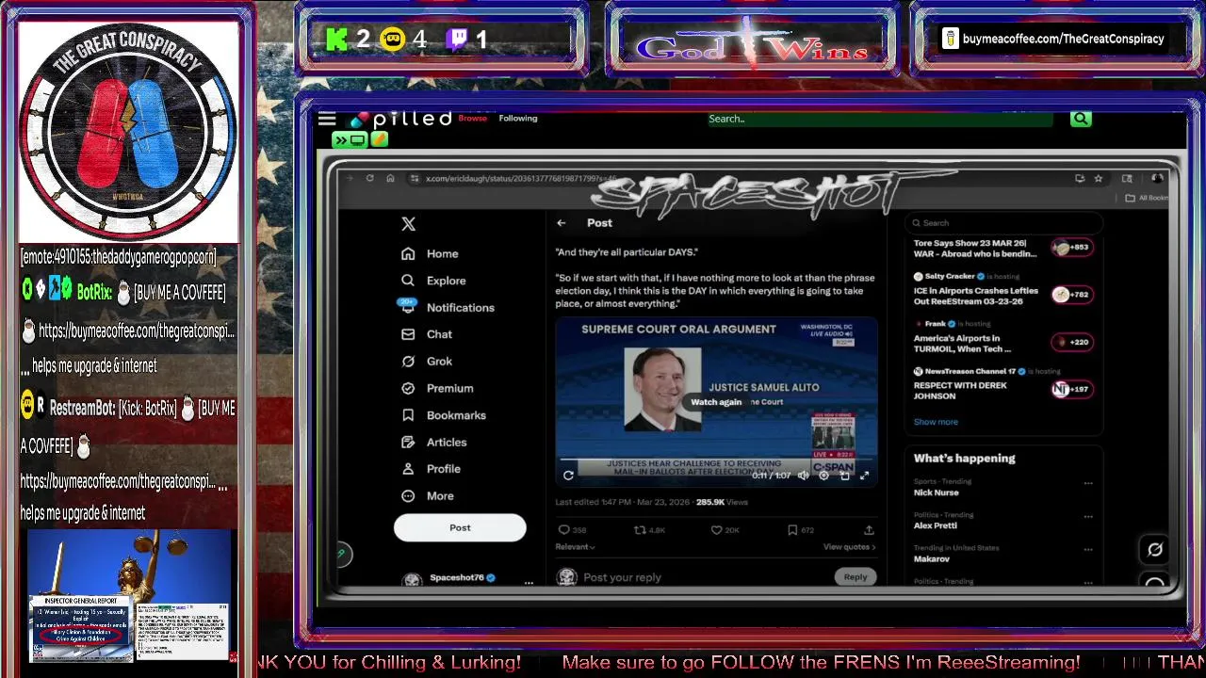Mute the video's volume icon
This screenshot has width=1206, height=678.
point(804,476)
